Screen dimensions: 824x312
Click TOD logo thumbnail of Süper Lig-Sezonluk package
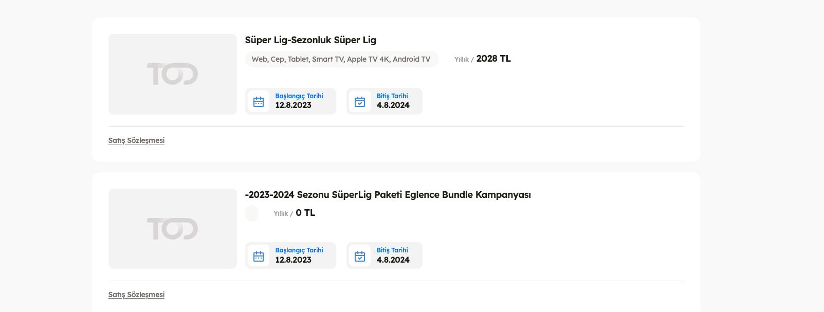[x=173, y=75]
